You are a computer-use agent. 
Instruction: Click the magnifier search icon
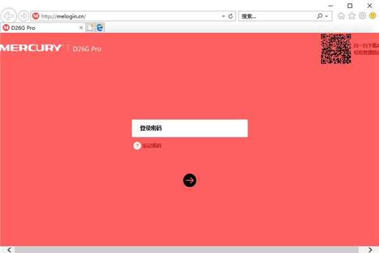[x=320, y=16]
